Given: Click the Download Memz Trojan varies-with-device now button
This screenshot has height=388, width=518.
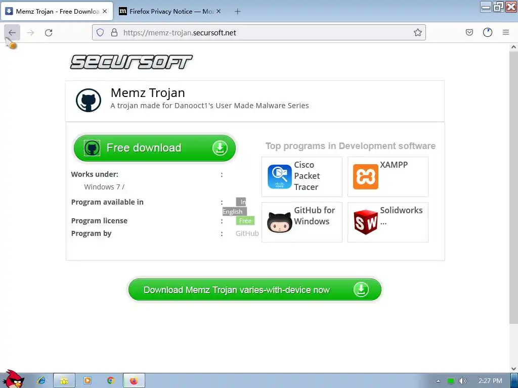Looking at the screenshot, I should pyautogui.click(x=255, y=289).
